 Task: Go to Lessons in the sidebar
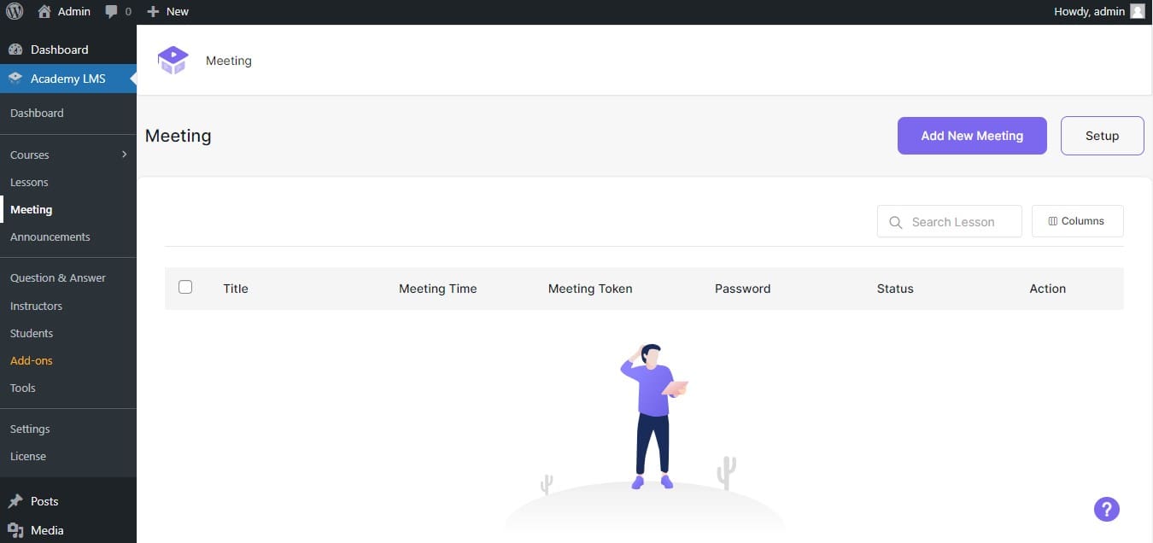29,182
